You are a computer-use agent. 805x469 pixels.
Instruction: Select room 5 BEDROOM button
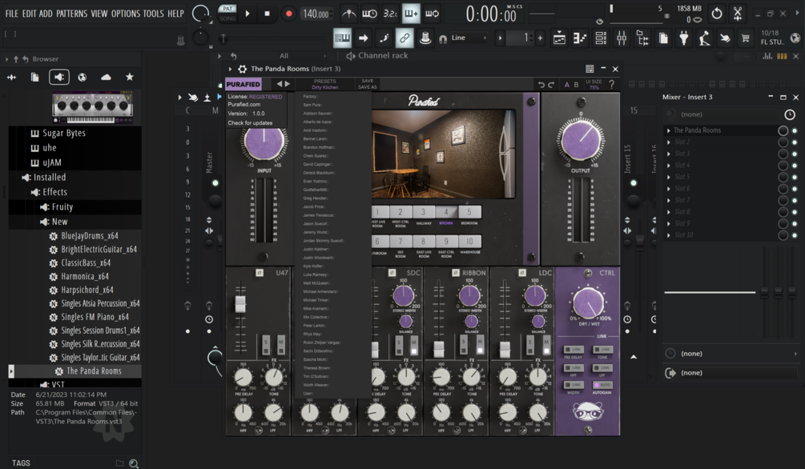coord(469,212)
